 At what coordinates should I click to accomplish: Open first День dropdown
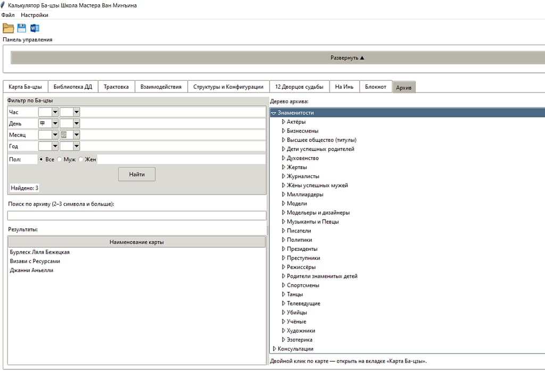tap(55, 123)
